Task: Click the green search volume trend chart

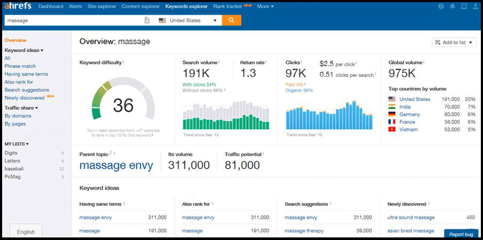Action: point(226,115)
